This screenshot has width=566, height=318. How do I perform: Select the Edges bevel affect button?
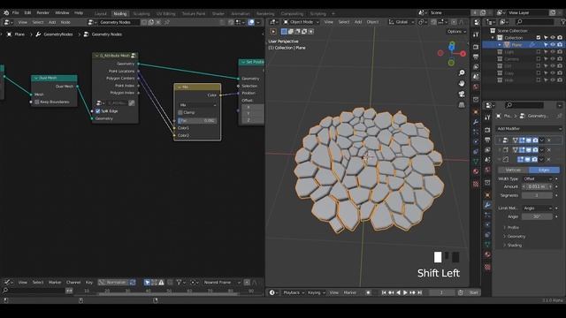click(544, 170)
